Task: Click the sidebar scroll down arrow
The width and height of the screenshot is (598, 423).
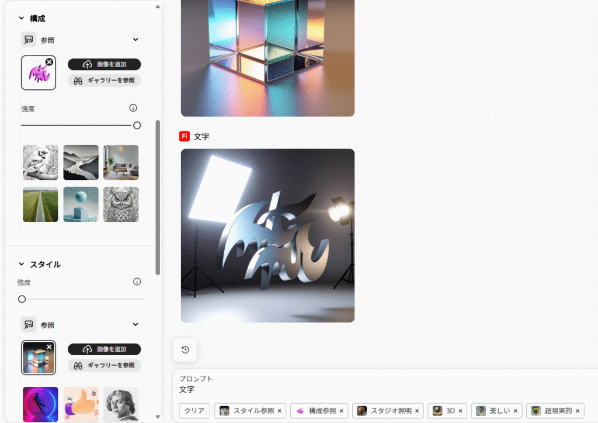Action: tap(158, 417)
